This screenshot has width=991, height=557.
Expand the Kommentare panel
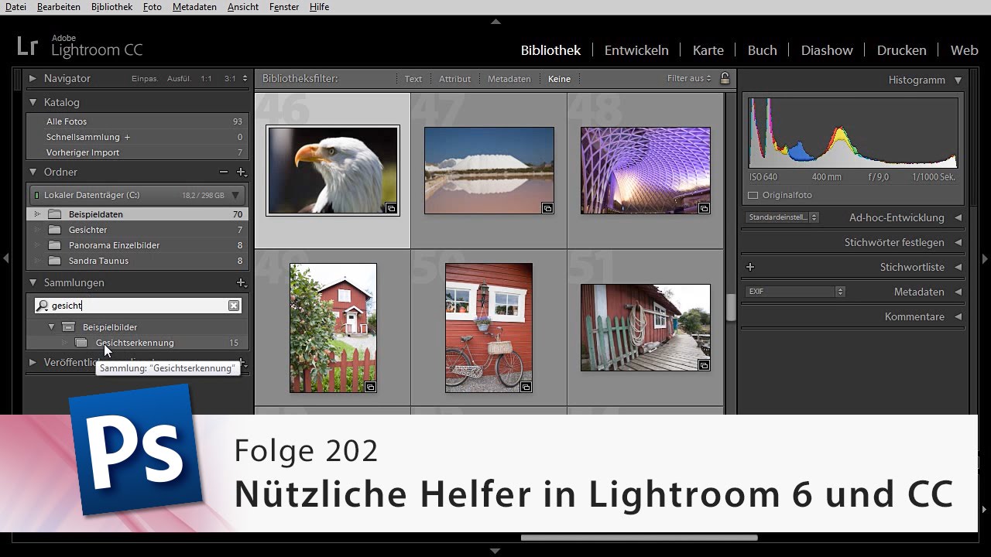[958, 317]
